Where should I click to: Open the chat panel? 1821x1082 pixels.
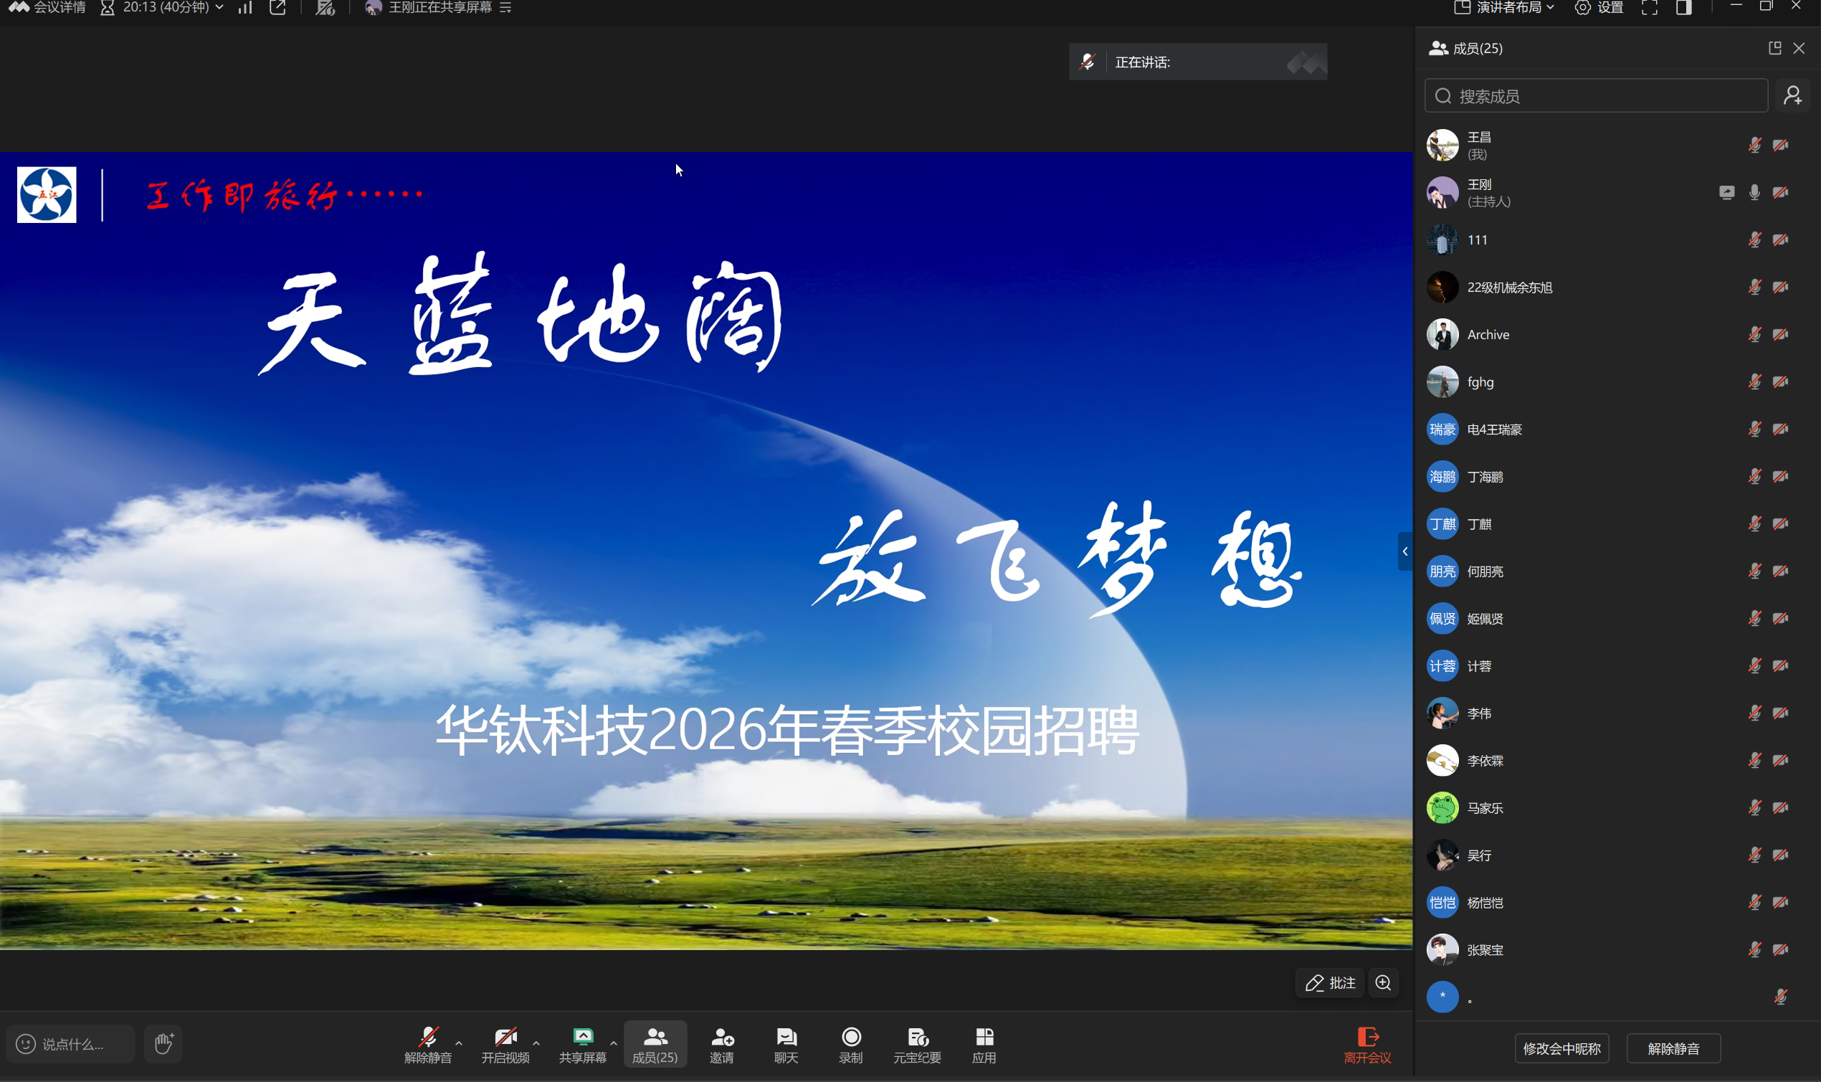[786, 1045]
